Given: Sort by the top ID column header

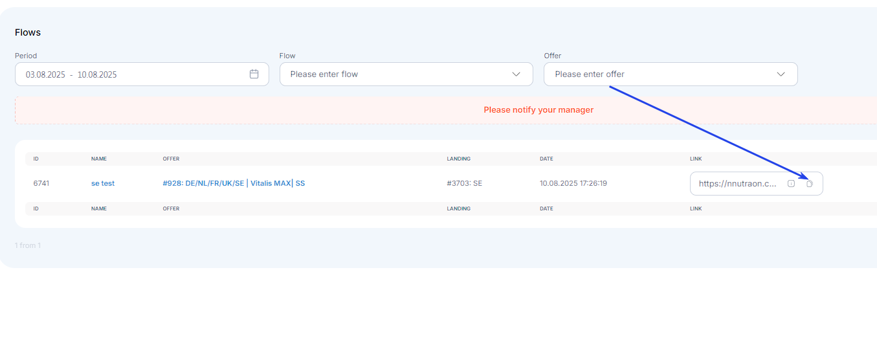Looking at the screenshot, I should point(36,159).
